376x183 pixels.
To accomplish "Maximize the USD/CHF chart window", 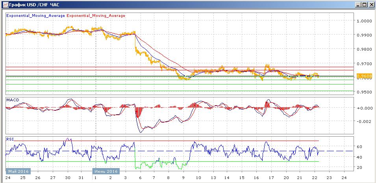I will point(364,5).
